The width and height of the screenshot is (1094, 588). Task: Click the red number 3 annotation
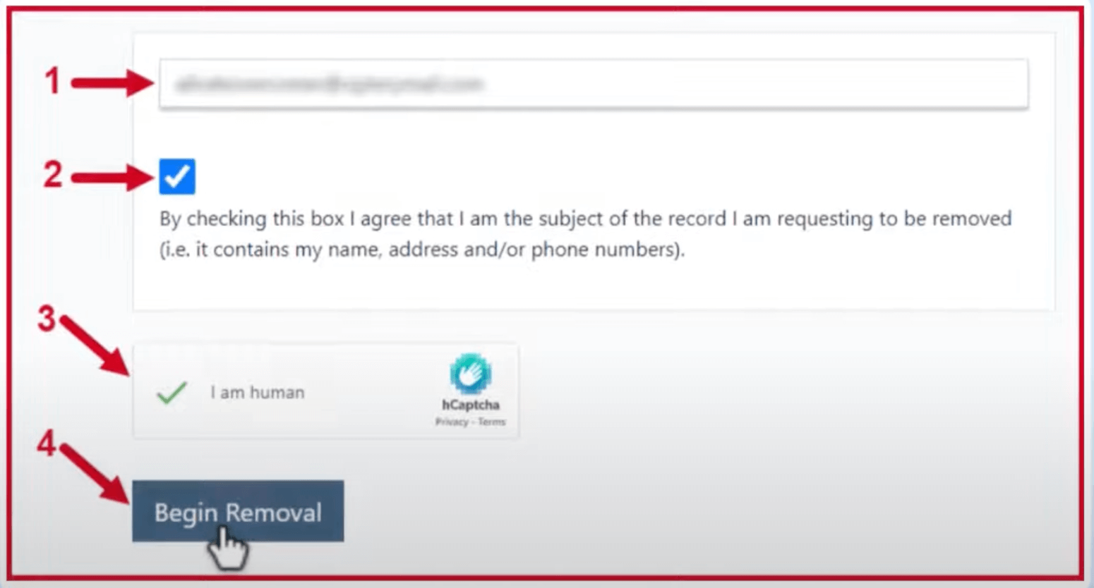(x=47, y=319)
